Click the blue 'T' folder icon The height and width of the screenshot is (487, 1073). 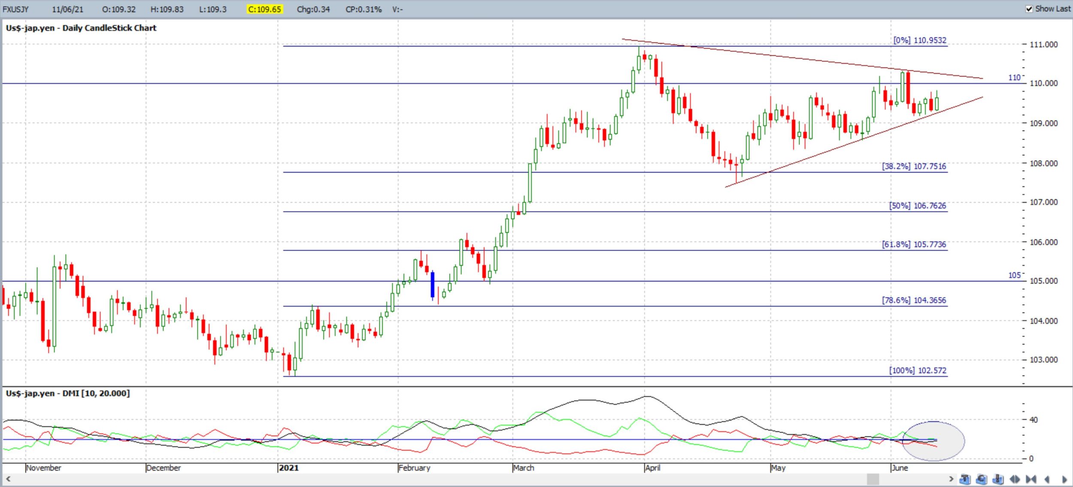click(x=965, y=479)
